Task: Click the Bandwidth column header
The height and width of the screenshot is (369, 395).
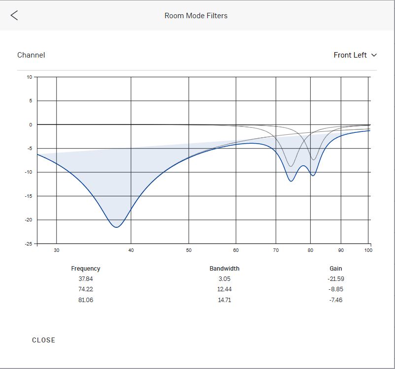Action: click(225, 269)
